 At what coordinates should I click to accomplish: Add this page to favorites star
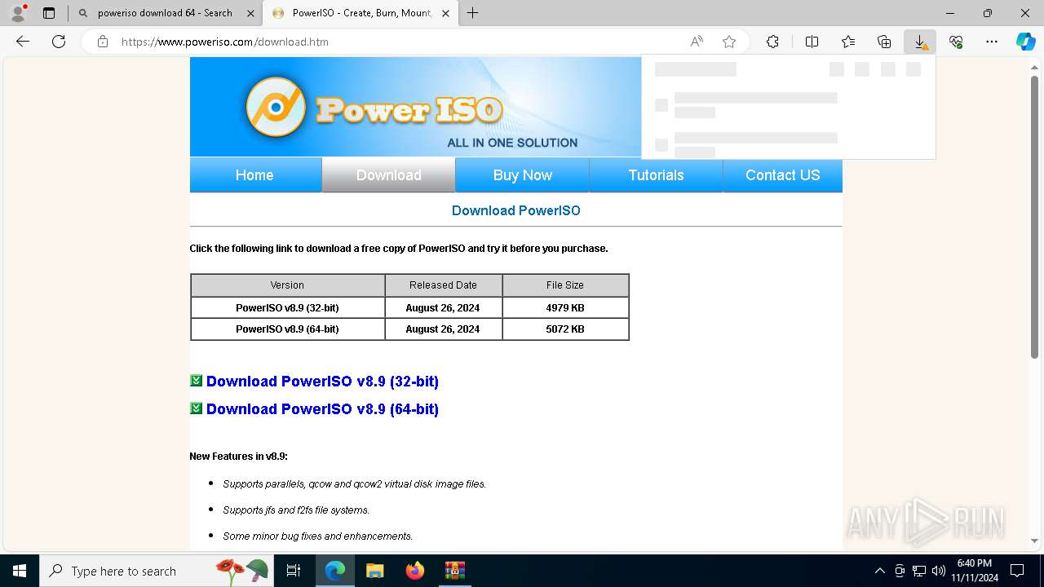(729, 42)
